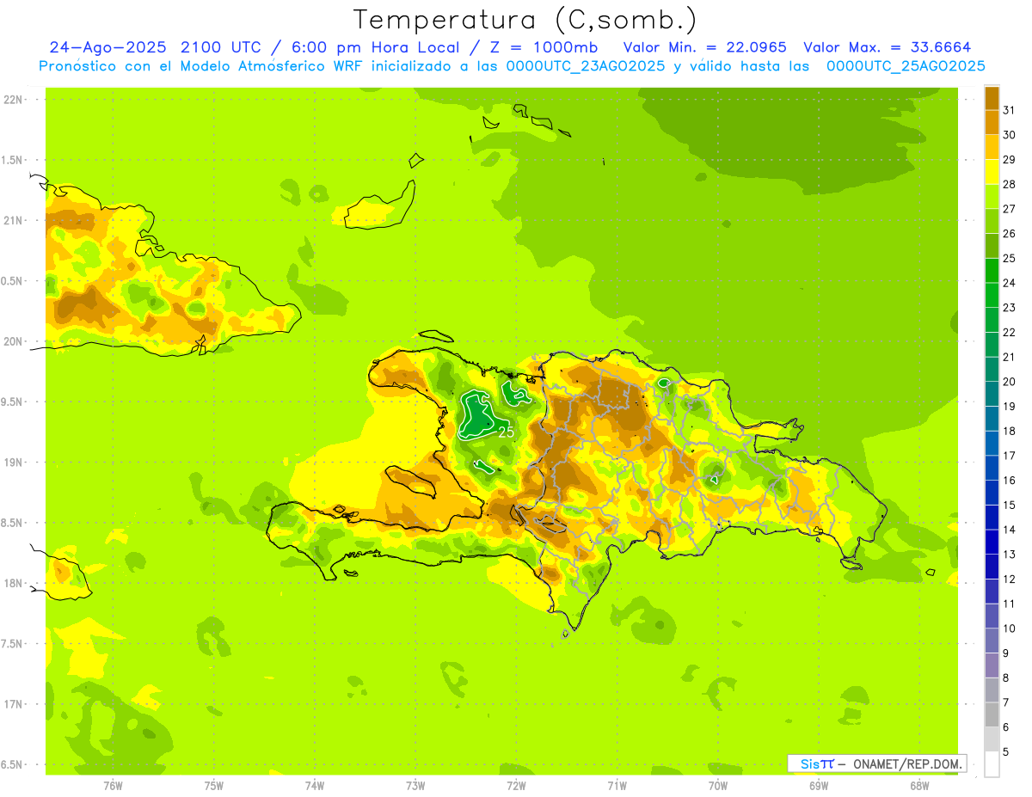Pick the legend color band between 30 and 31

click(992, 122)
